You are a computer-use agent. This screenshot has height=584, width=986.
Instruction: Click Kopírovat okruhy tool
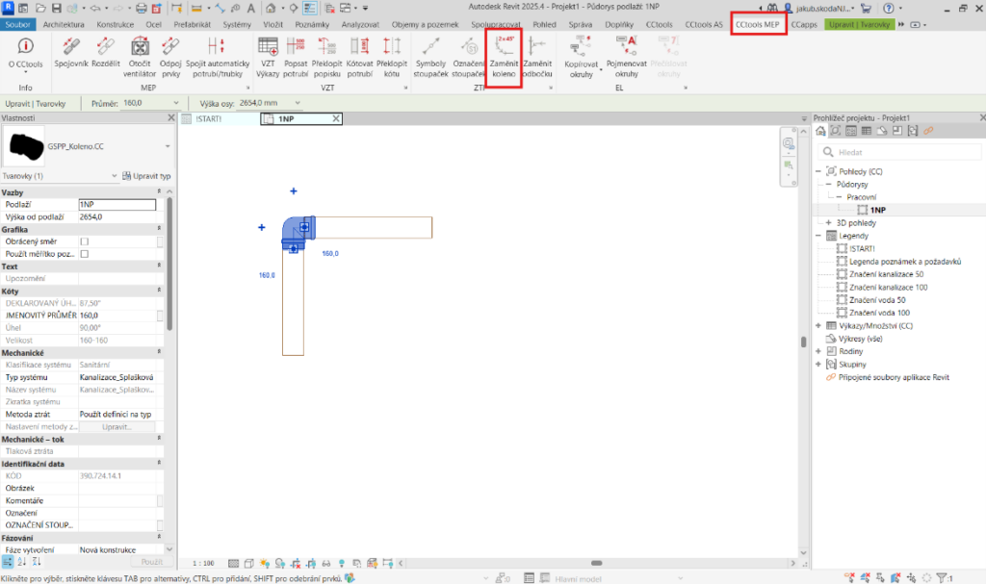point(581,57)
